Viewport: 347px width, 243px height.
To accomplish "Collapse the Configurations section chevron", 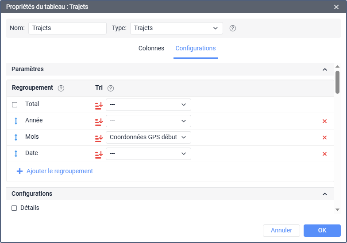I will click(325, 194).
